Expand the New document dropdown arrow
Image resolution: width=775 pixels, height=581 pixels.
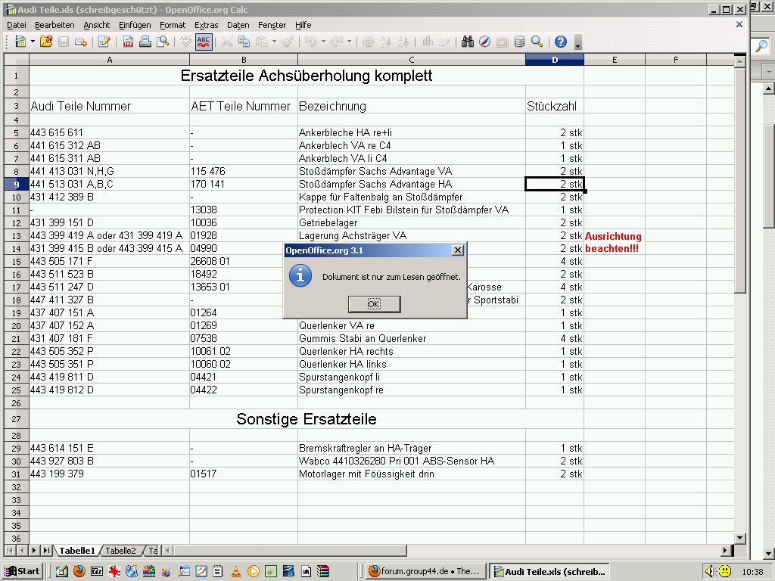tap(33, 42)
